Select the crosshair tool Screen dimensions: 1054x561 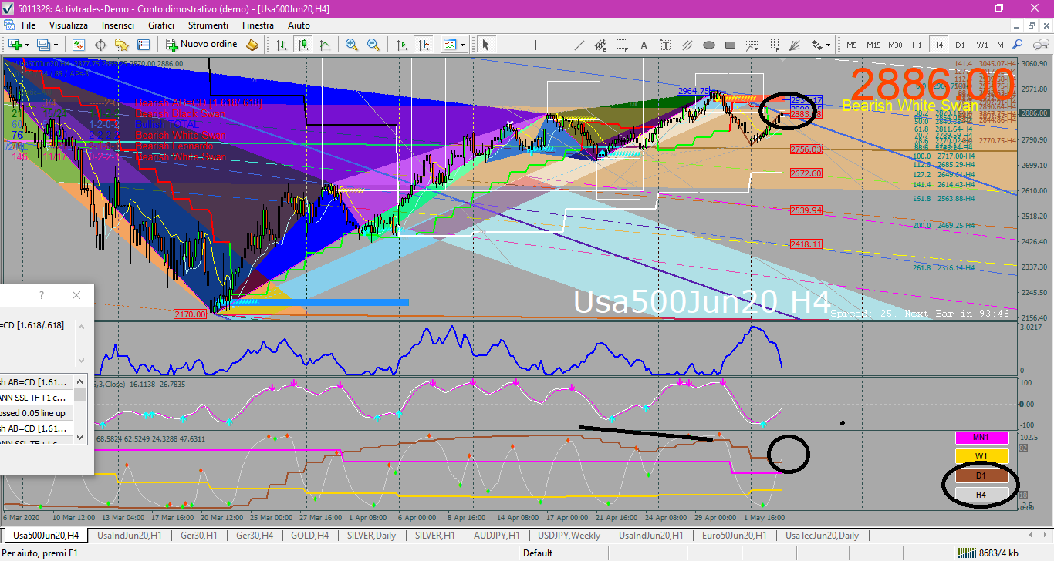tap(508, 45)
